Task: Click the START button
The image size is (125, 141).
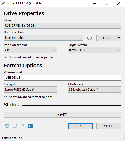Action: (80, 126)
